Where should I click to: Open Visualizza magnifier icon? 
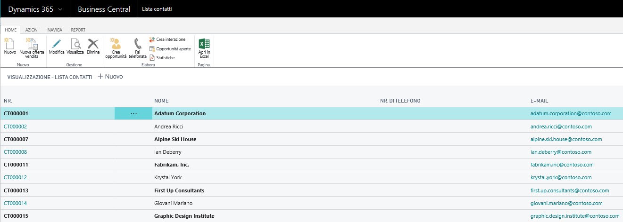pos(75,44)
